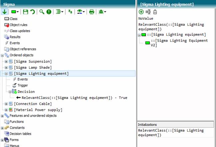216x147 pixels.
Task: Select Features and unordered objects label
Action: [33, 116]
